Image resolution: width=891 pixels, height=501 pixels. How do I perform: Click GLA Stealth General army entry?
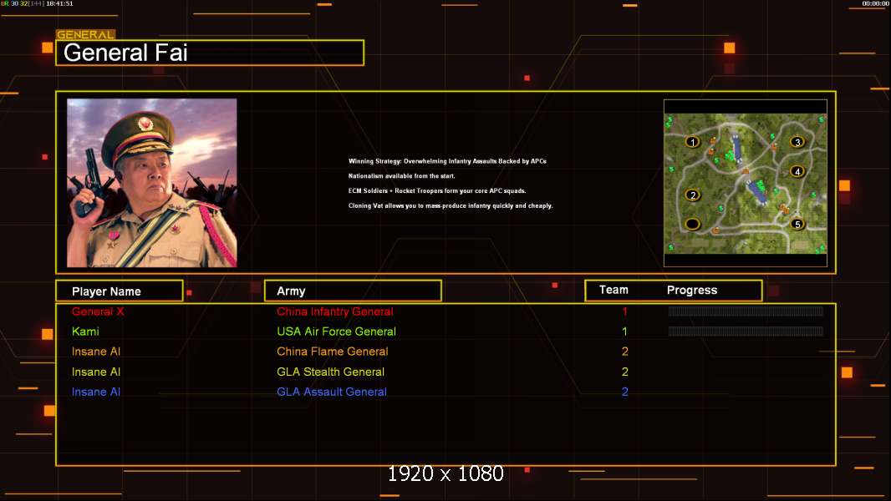coord(331,372)
